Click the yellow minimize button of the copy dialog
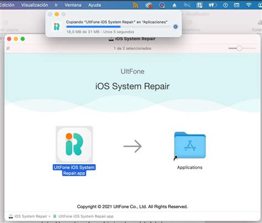Image resolution: width=262 pixels, height=223 pixels. 57,14
